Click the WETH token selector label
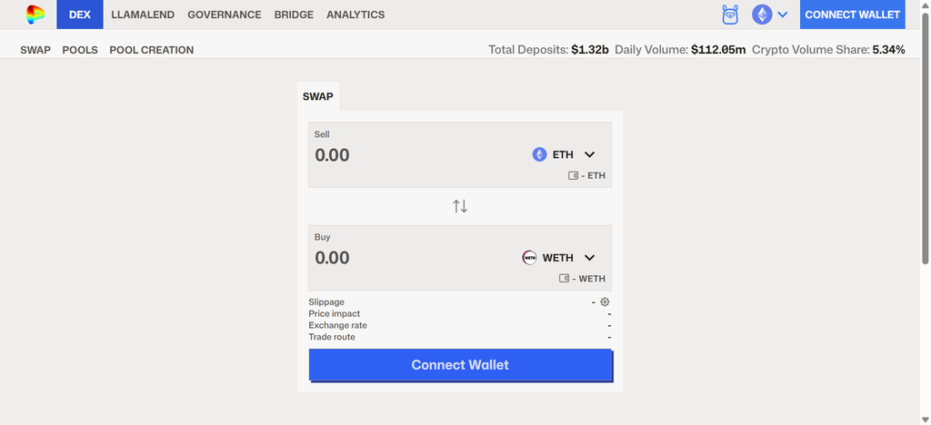 [x=558, y=258]
